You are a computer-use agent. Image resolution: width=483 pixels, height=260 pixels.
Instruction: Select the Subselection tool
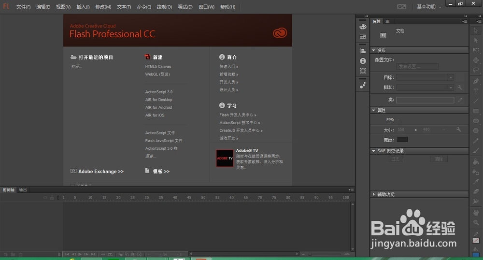pos(476,40)
